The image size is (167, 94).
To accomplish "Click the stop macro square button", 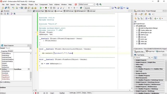I will 38,93.
